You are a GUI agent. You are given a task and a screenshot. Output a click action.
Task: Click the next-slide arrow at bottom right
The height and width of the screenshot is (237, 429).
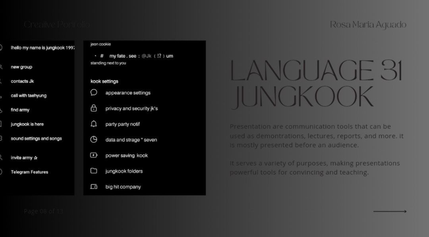[390, 211]
